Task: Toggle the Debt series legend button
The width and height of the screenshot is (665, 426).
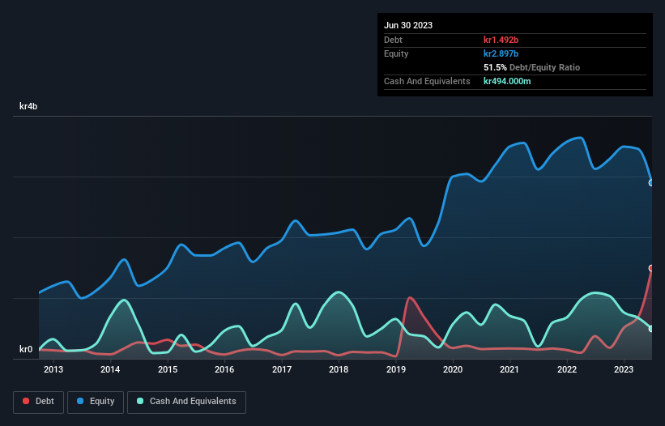Action: [39, 402]
